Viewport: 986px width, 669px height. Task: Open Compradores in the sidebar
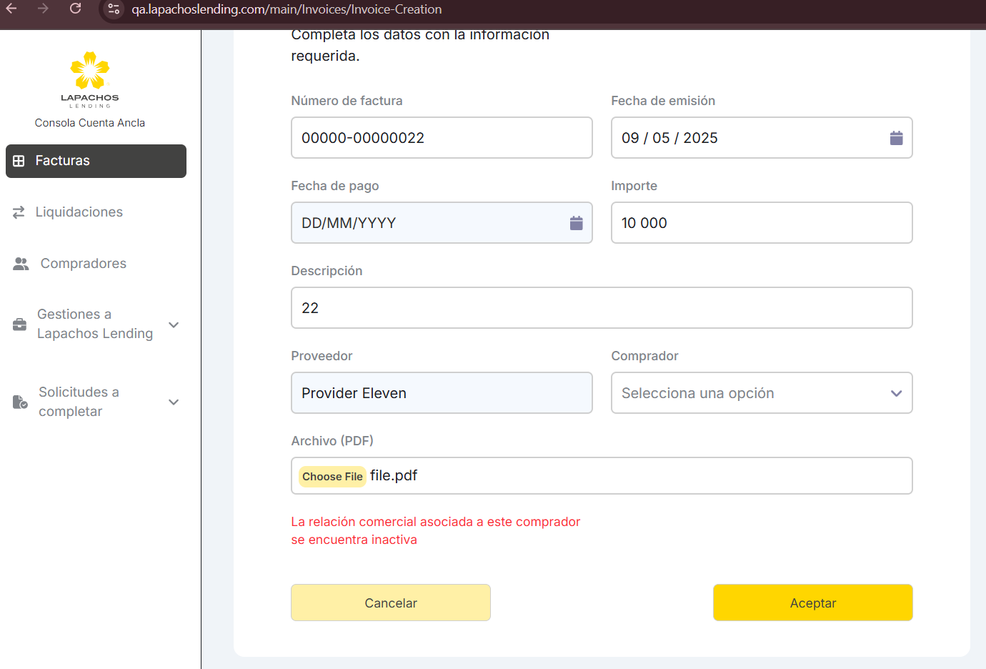point(83,264)
